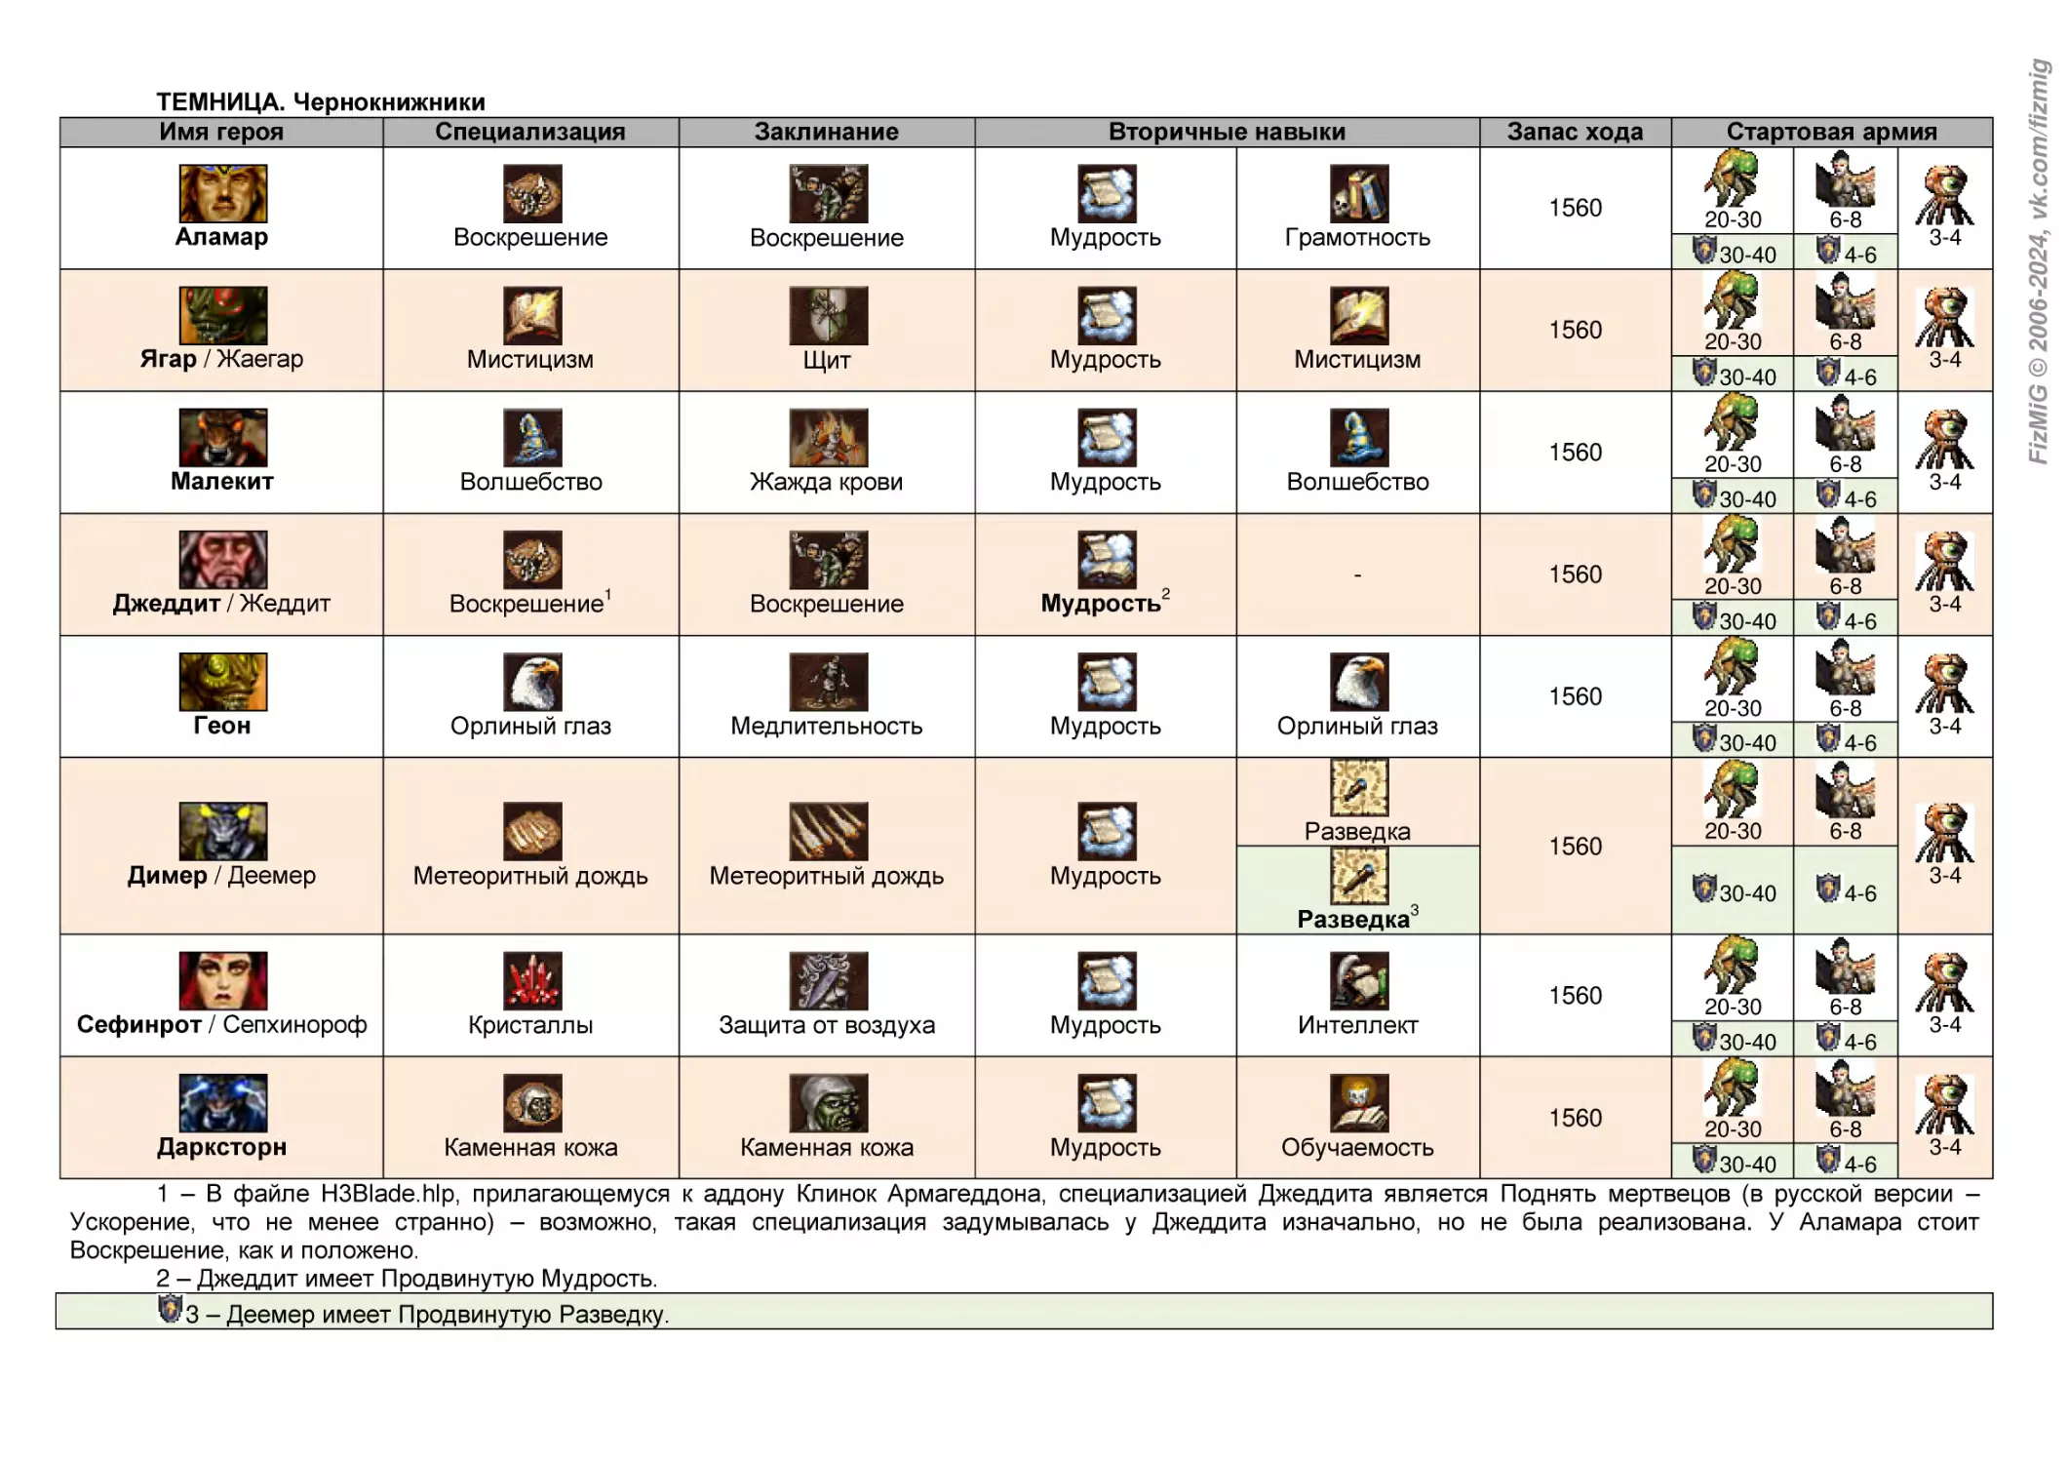Select the Кристаллы specialization icon
Image resolution: width=2068 pixels, height=1463 pixels.
532,981
